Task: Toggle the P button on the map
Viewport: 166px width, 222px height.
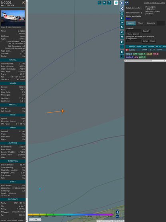Action: coord(122,42)
